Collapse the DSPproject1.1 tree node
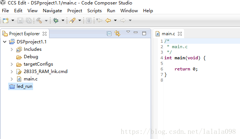This screenshot has height=139, width=240. tap(5, 42)
